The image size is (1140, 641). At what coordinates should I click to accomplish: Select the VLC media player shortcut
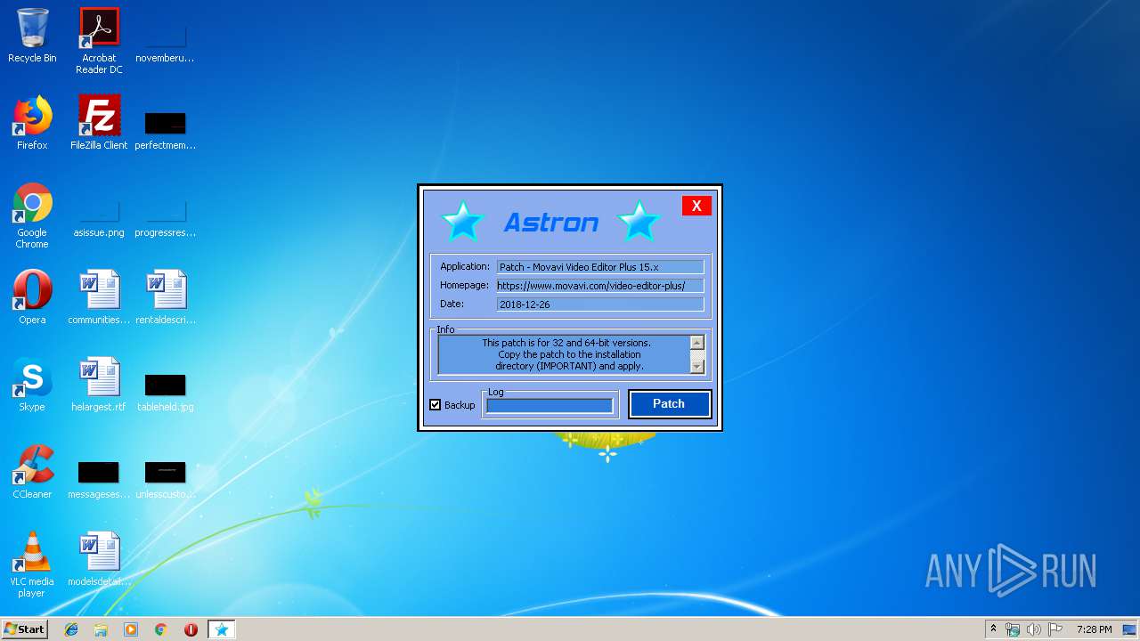point(32,565)
